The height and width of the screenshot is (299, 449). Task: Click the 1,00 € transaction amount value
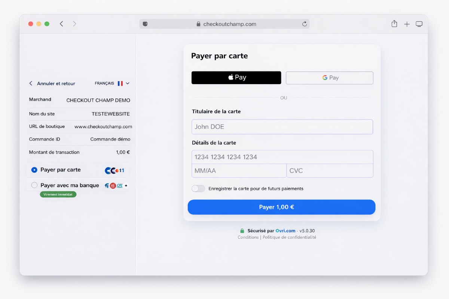point(123,152)
